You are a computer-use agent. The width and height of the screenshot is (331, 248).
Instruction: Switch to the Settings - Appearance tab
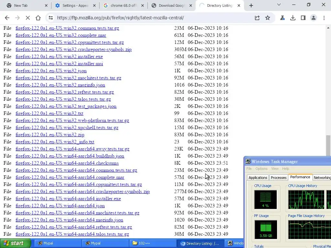[x=75, y=6]
